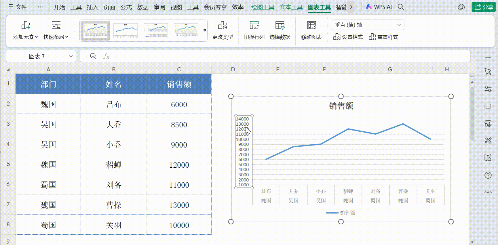Click the 分享 share button

click(x=483, y=7)
